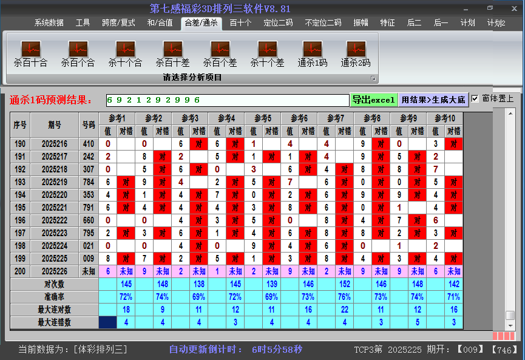Open the 杀百个合 analysis icon
525x360 pixels.
coord(78,53)
